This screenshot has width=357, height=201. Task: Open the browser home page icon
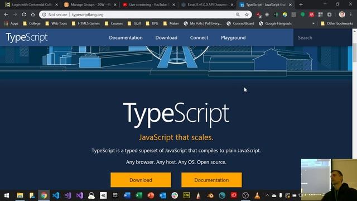tap(33, 15)
